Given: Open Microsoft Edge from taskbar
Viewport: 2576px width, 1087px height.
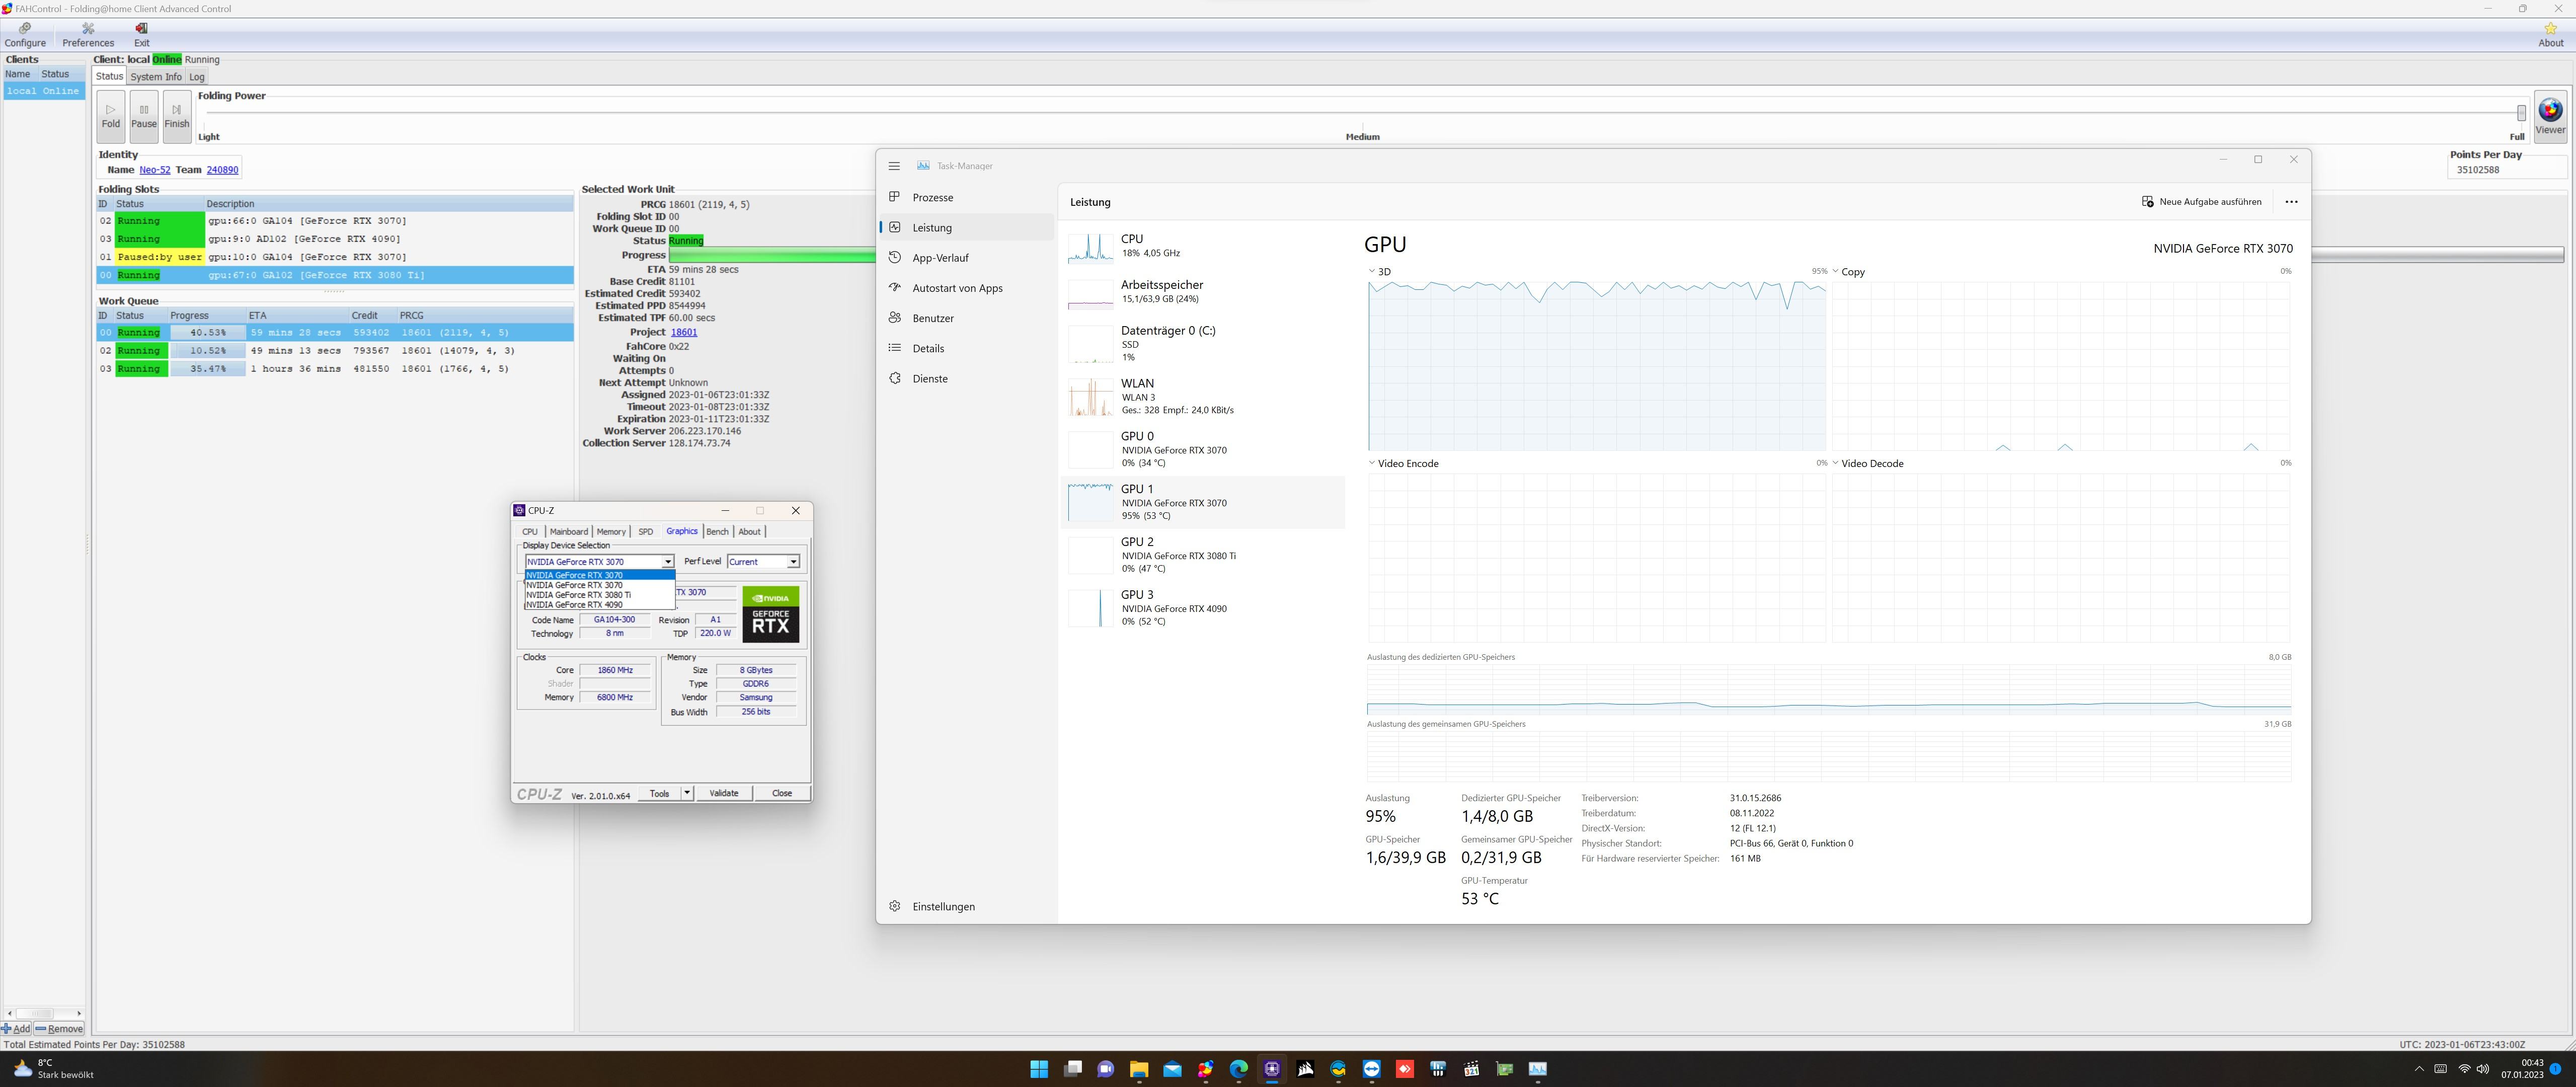Looking at the screenshot, I should 1238,1069.
